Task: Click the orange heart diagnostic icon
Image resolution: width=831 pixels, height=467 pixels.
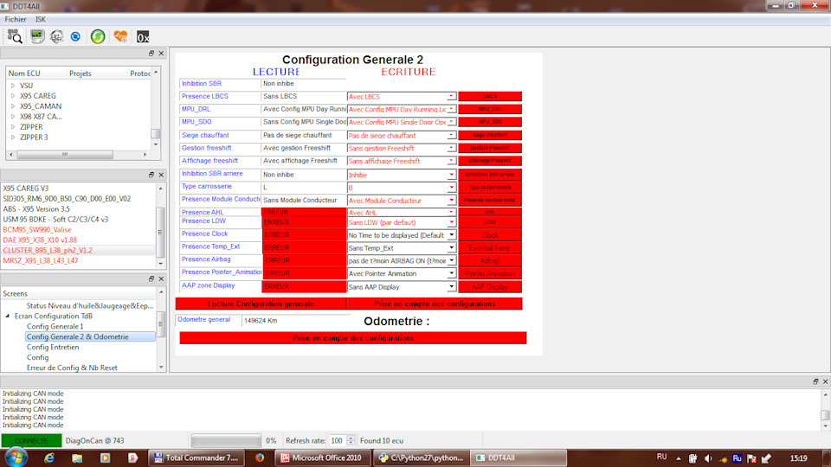Action: [120, 36]
